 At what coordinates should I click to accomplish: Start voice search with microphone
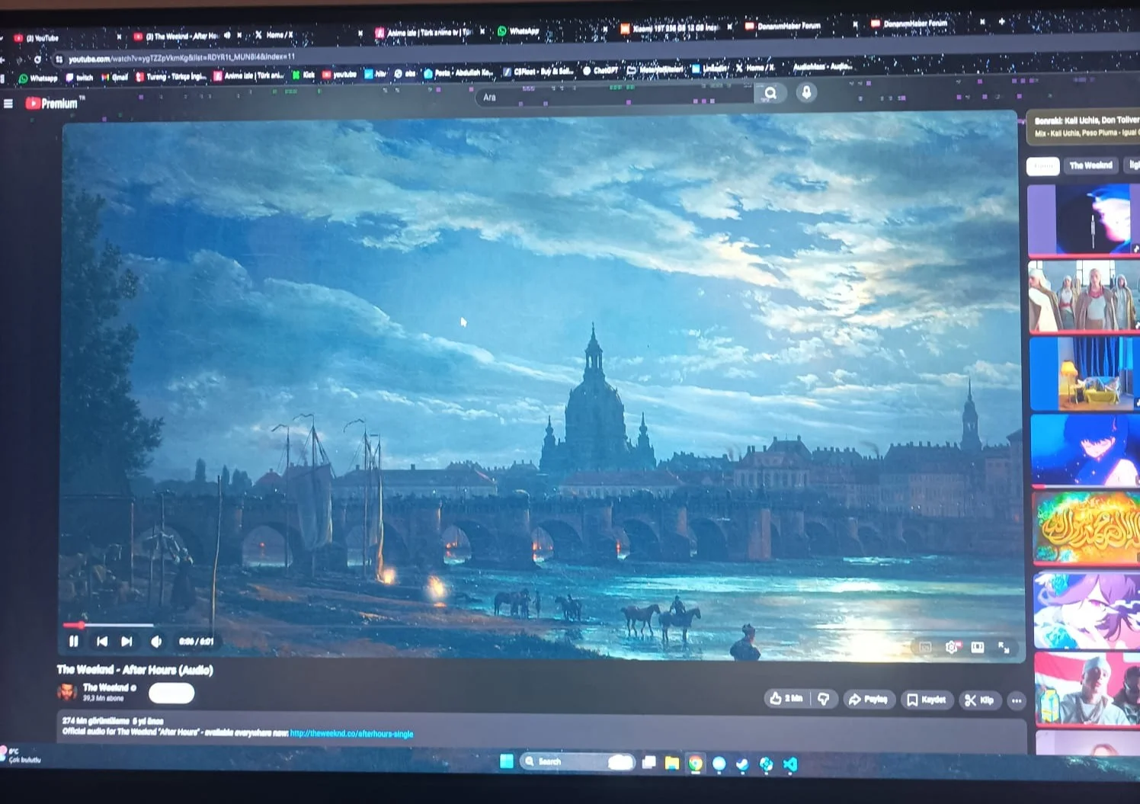pyautogui.click(x=806, y=92)
